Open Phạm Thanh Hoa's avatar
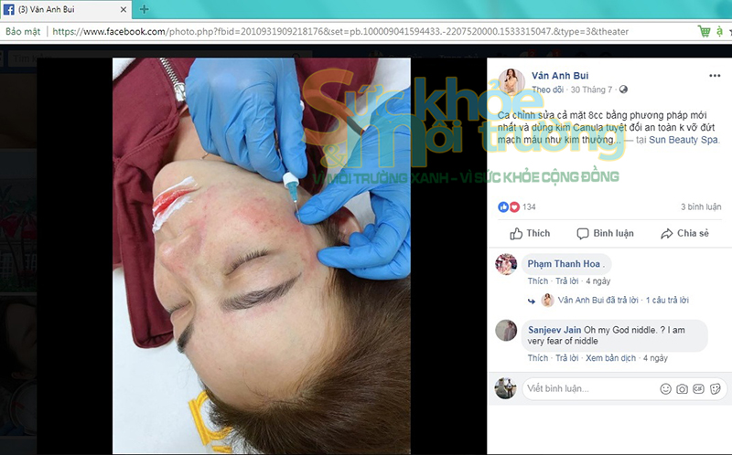This screenshot has width=732, height=455. pyautogui.click(x=506, y=265)
